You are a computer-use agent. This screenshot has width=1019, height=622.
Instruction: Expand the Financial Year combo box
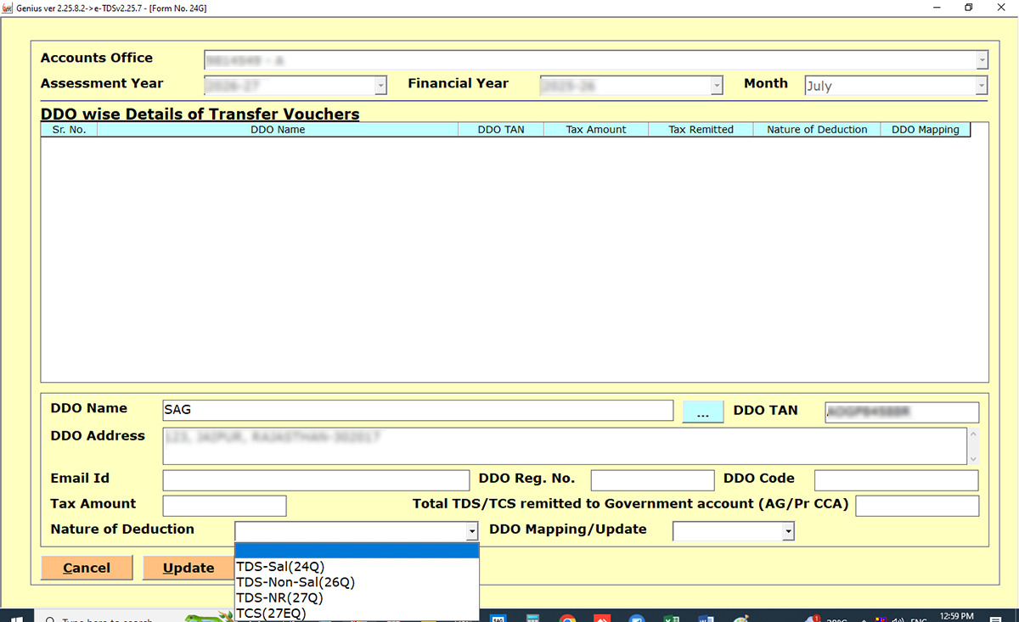point(717,86)
